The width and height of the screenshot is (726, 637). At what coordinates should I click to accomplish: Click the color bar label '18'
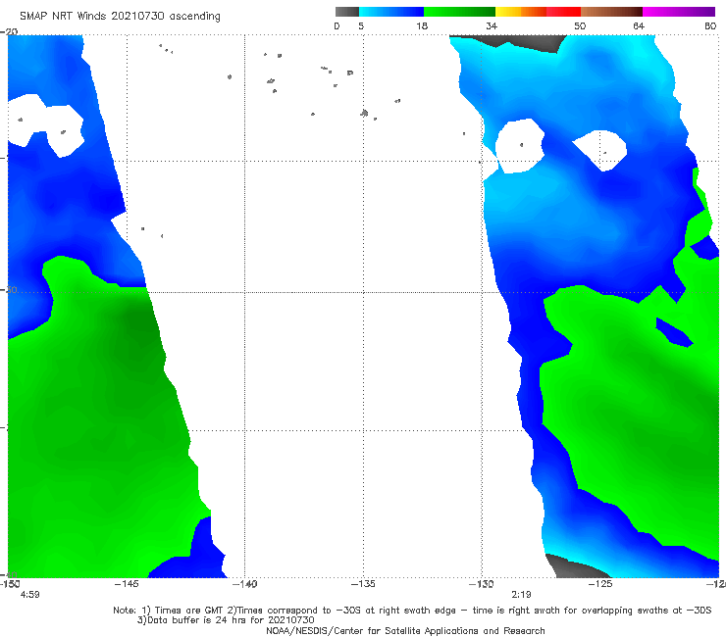[x=422, y=25]
